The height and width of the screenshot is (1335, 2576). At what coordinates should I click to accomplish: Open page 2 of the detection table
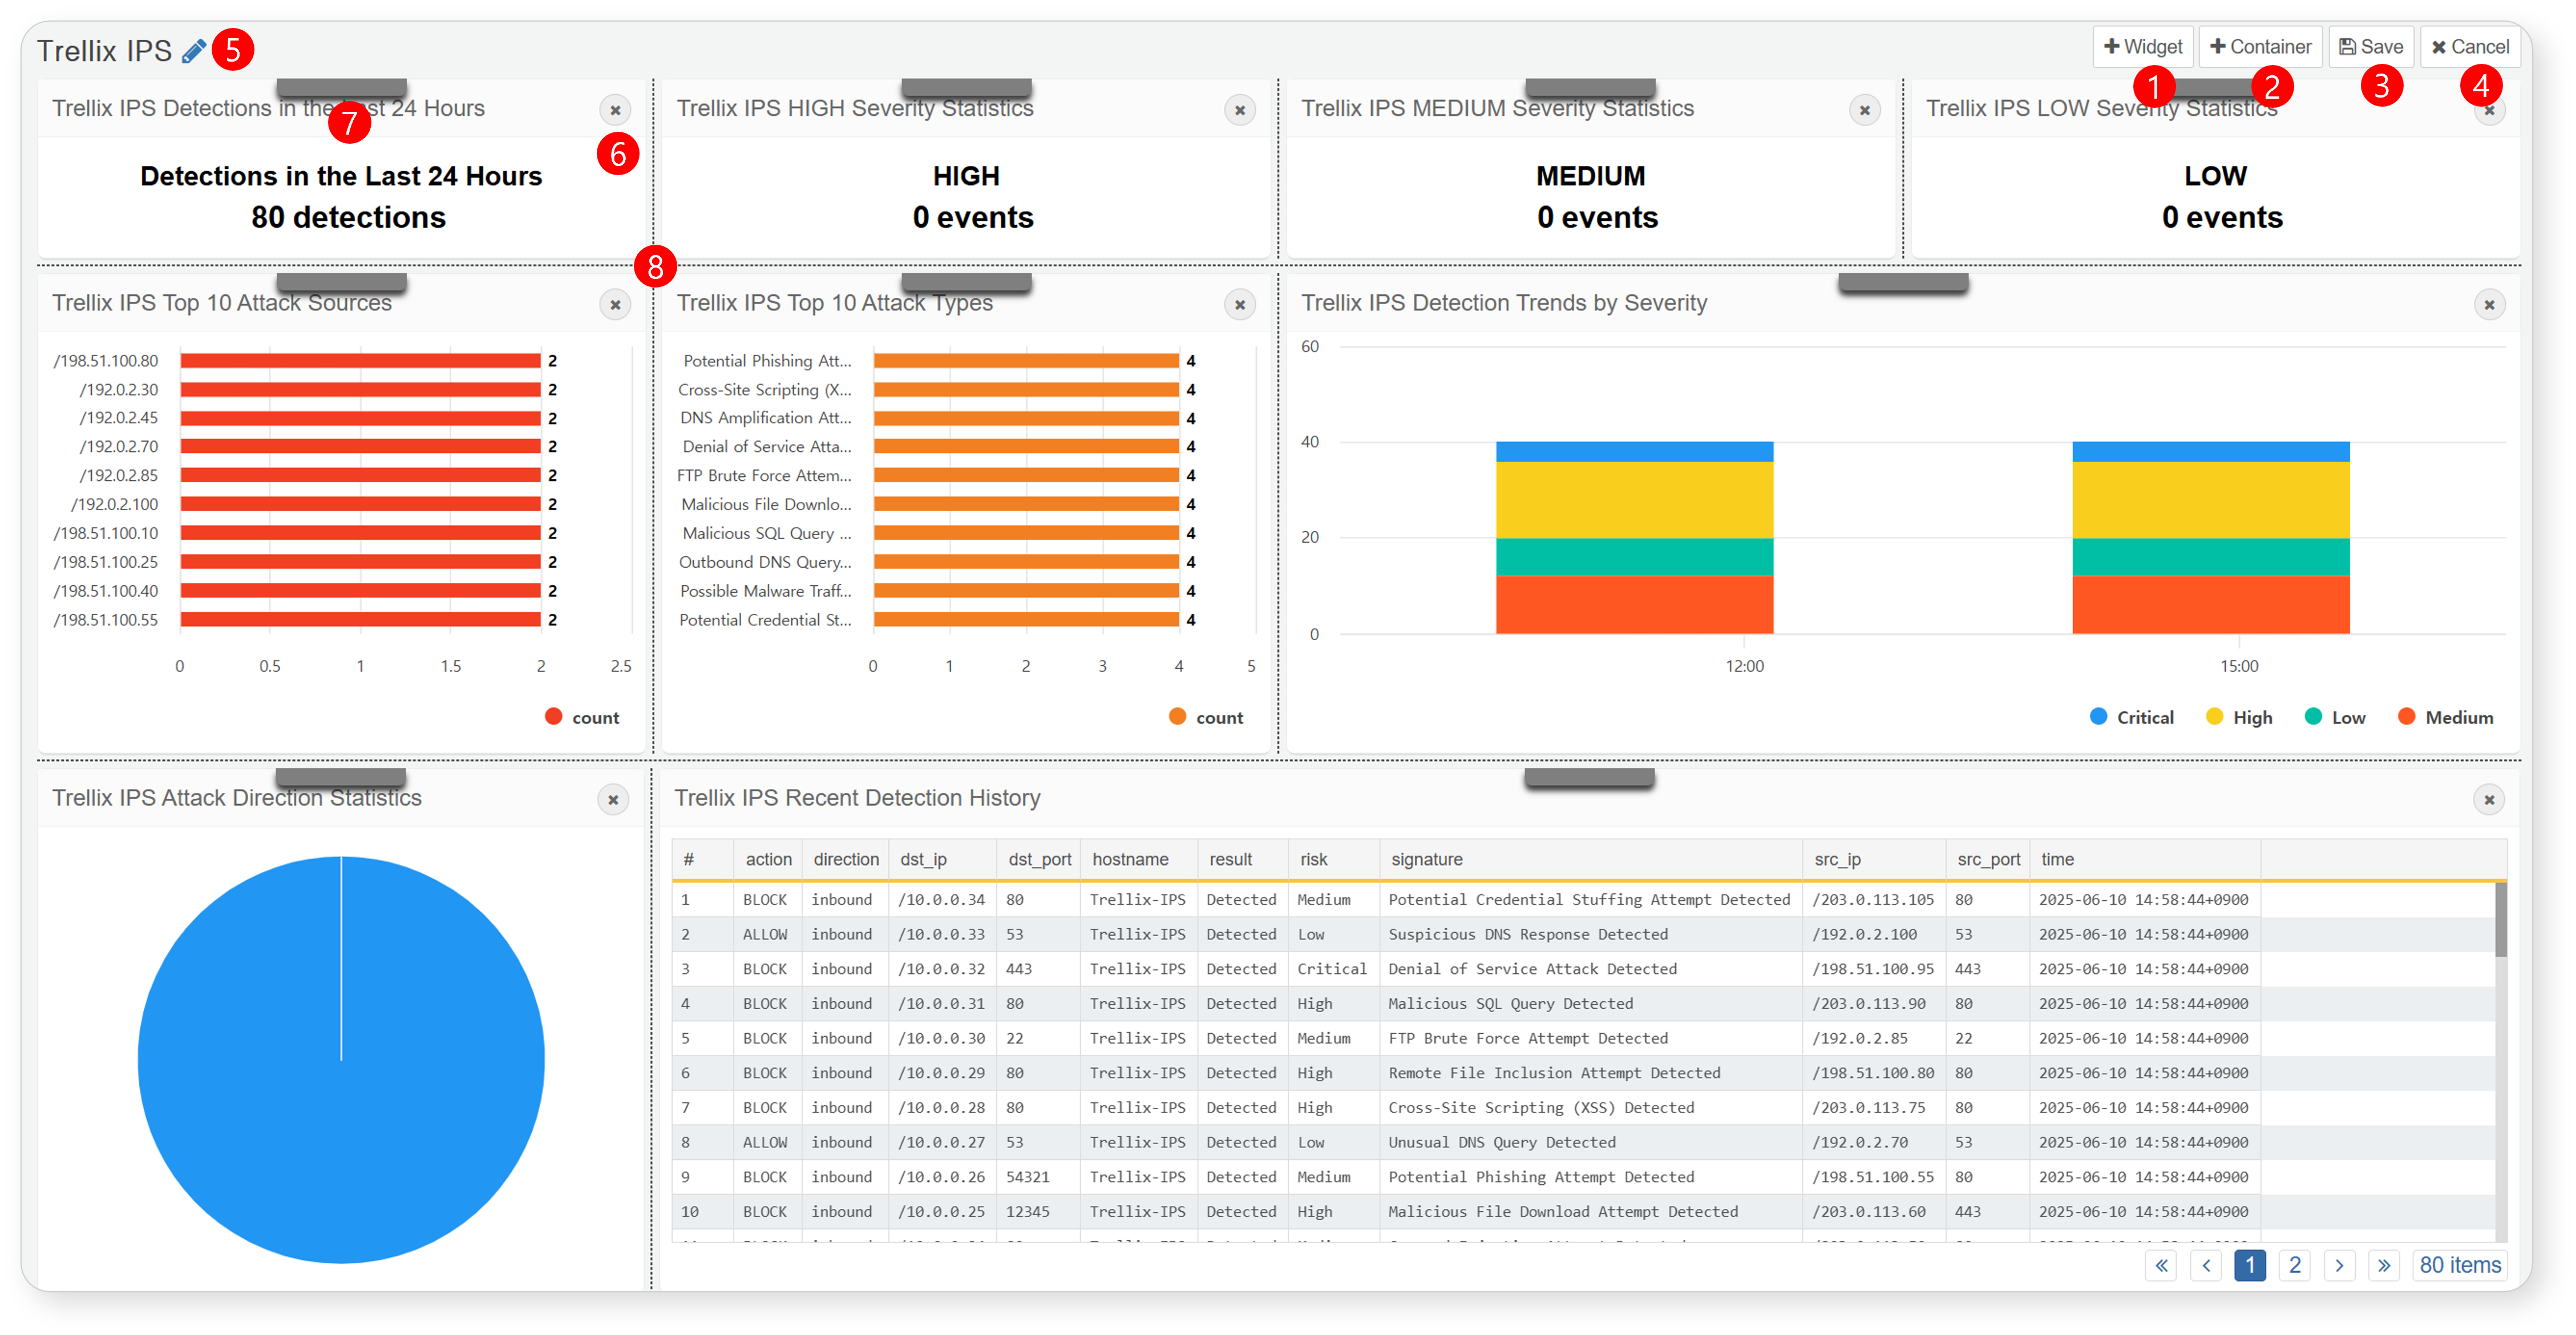(2295, 1265)
